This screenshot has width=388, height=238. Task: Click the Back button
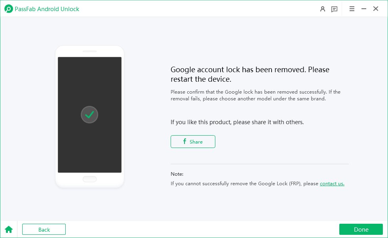(44, 229)
